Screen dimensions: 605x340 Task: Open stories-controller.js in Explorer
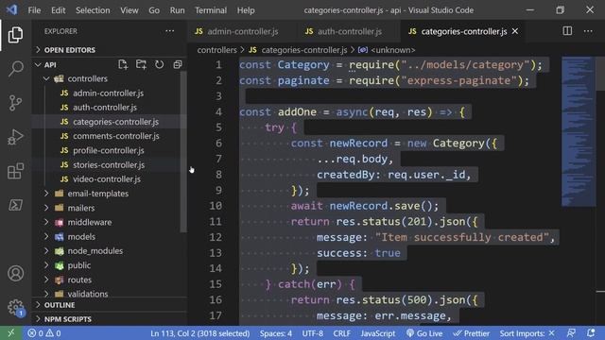pyautogui.click(x=110, y=164)
